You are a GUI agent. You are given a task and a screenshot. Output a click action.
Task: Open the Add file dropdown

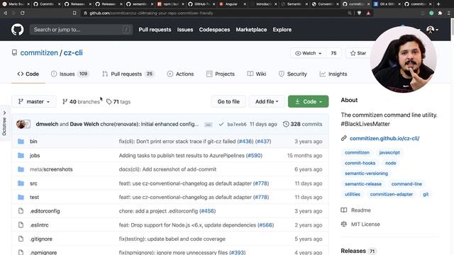click(x=267, y=101)
